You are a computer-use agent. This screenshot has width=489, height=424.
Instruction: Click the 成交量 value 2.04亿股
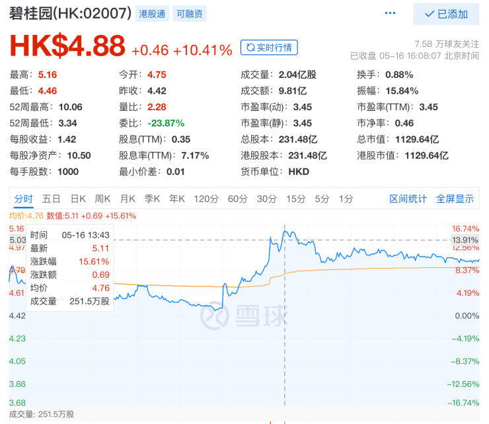[297, 75]
